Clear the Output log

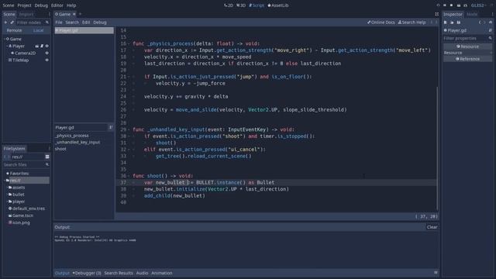coord(432,227)
